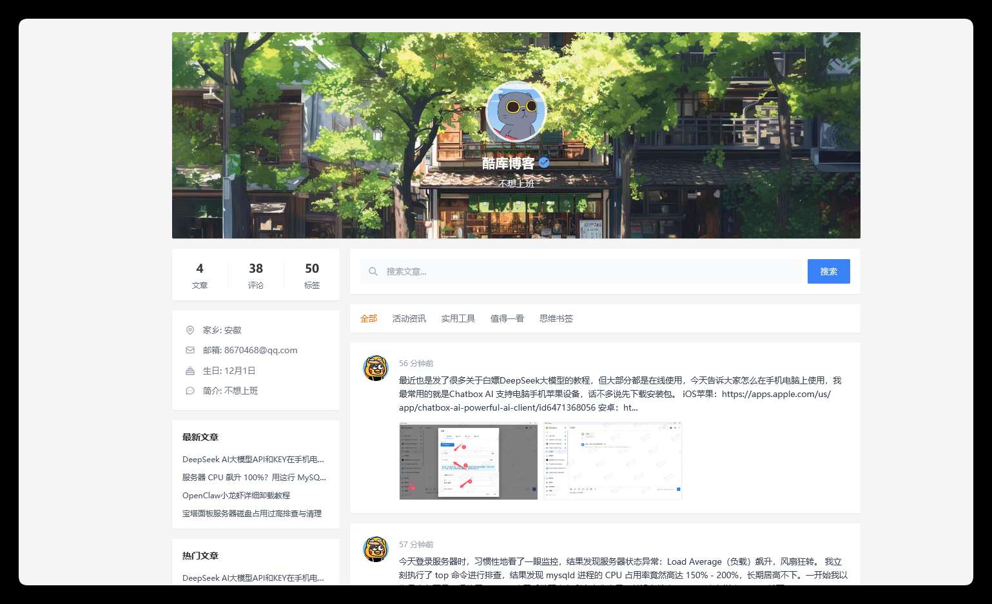Open the 思维书签 tab
This screenshot has height=604, width=992.
[556, 318]
